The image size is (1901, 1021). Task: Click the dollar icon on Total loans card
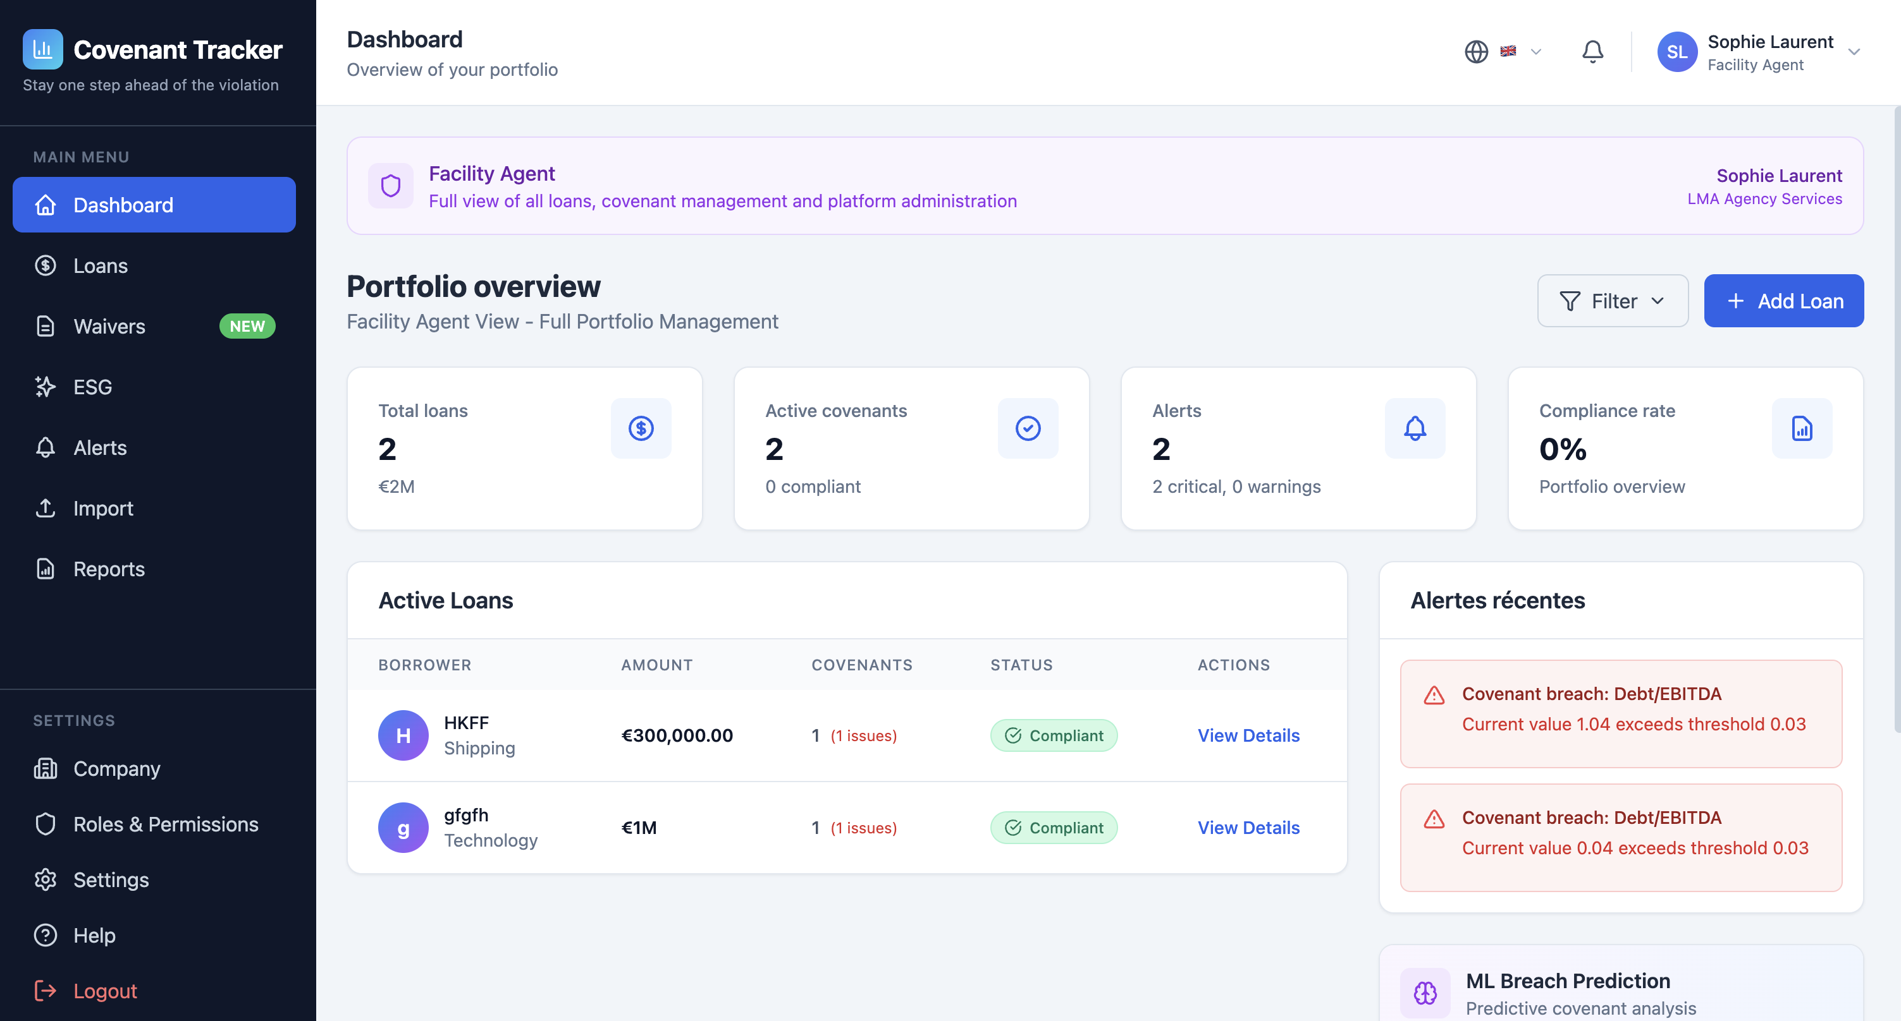pyautogui.click(x=641, y=428)
